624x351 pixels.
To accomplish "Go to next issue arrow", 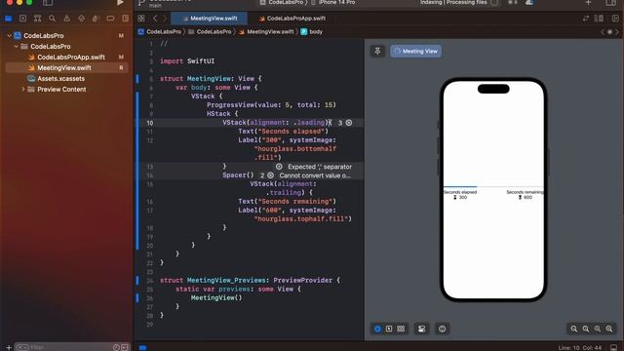I will point(617,31).
